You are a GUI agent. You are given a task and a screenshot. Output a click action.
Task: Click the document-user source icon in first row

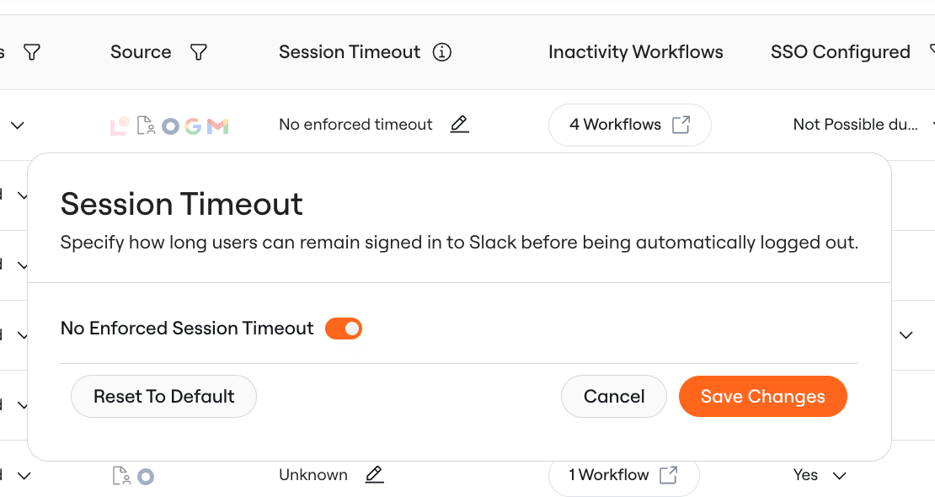[146, 126]
